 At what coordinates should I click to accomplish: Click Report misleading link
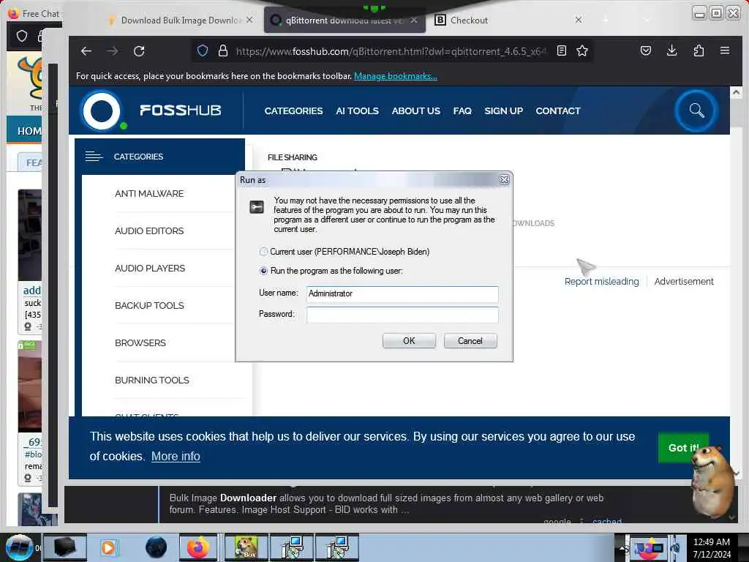click(x=601, y=282)
